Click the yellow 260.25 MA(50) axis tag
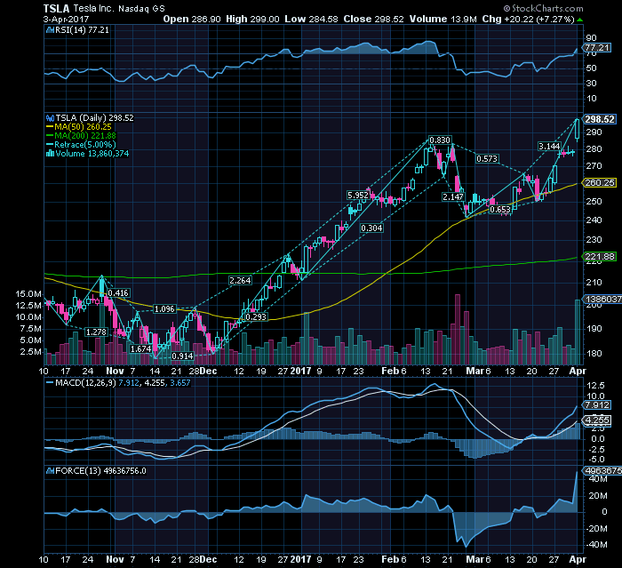 tap(600, 182)
